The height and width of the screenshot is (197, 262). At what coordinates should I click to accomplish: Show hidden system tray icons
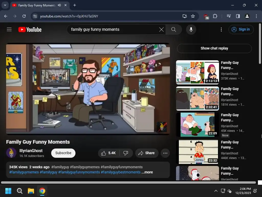(x=216, y=191)
